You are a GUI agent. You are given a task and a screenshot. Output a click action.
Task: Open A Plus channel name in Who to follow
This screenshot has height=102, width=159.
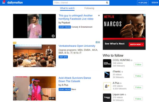click(116, 83)
